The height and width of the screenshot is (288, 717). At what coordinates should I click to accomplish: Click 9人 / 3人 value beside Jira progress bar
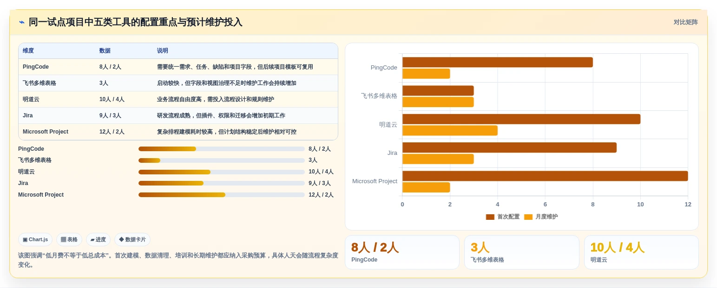(320, 183)
